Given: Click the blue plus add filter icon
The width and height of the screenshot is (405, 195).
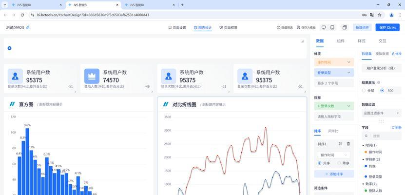Looking at the screenshot, I should 10,48.
